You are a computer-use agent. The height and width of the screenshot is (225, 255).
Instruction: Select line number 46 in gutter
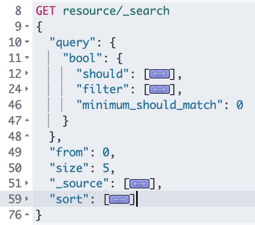15,105
